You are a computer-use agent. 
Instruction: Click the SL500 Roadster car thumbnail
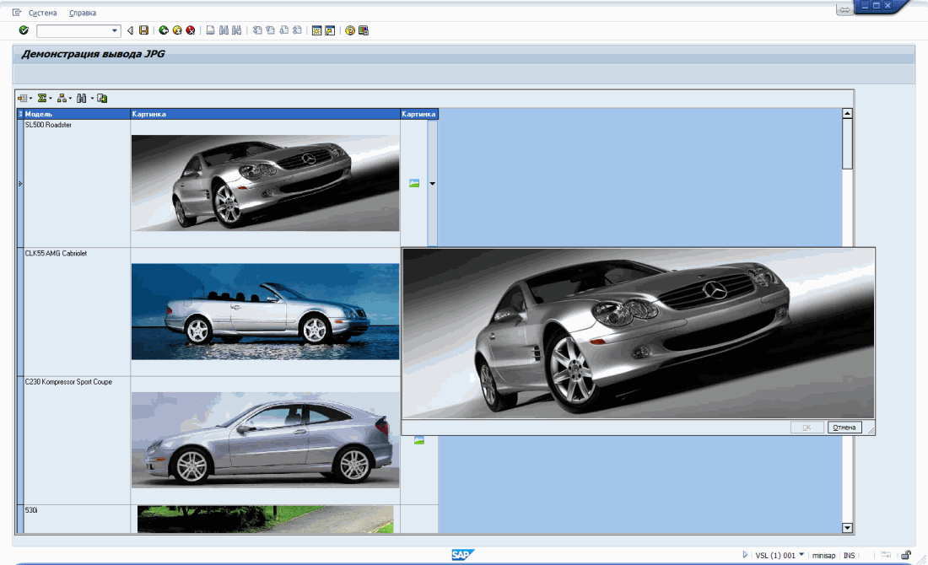265,183
